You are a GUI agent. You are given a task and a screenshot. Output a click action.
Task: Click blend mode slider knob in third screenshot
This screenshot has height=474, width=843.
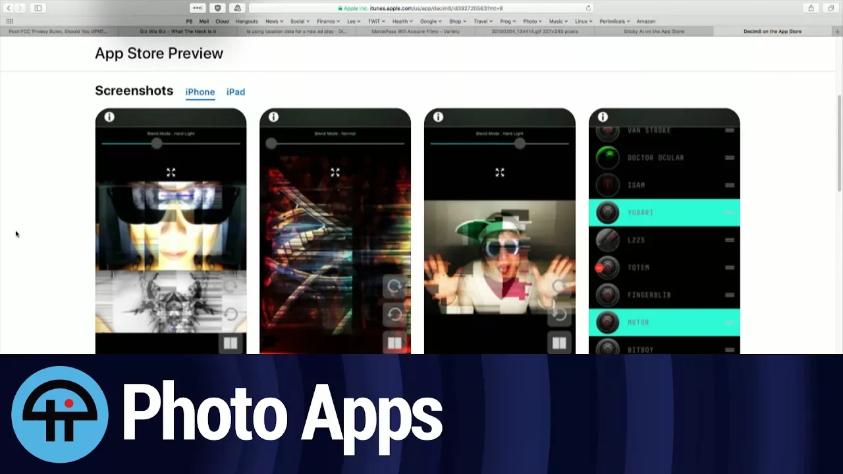pyautogui.click(x=520, y=143)
